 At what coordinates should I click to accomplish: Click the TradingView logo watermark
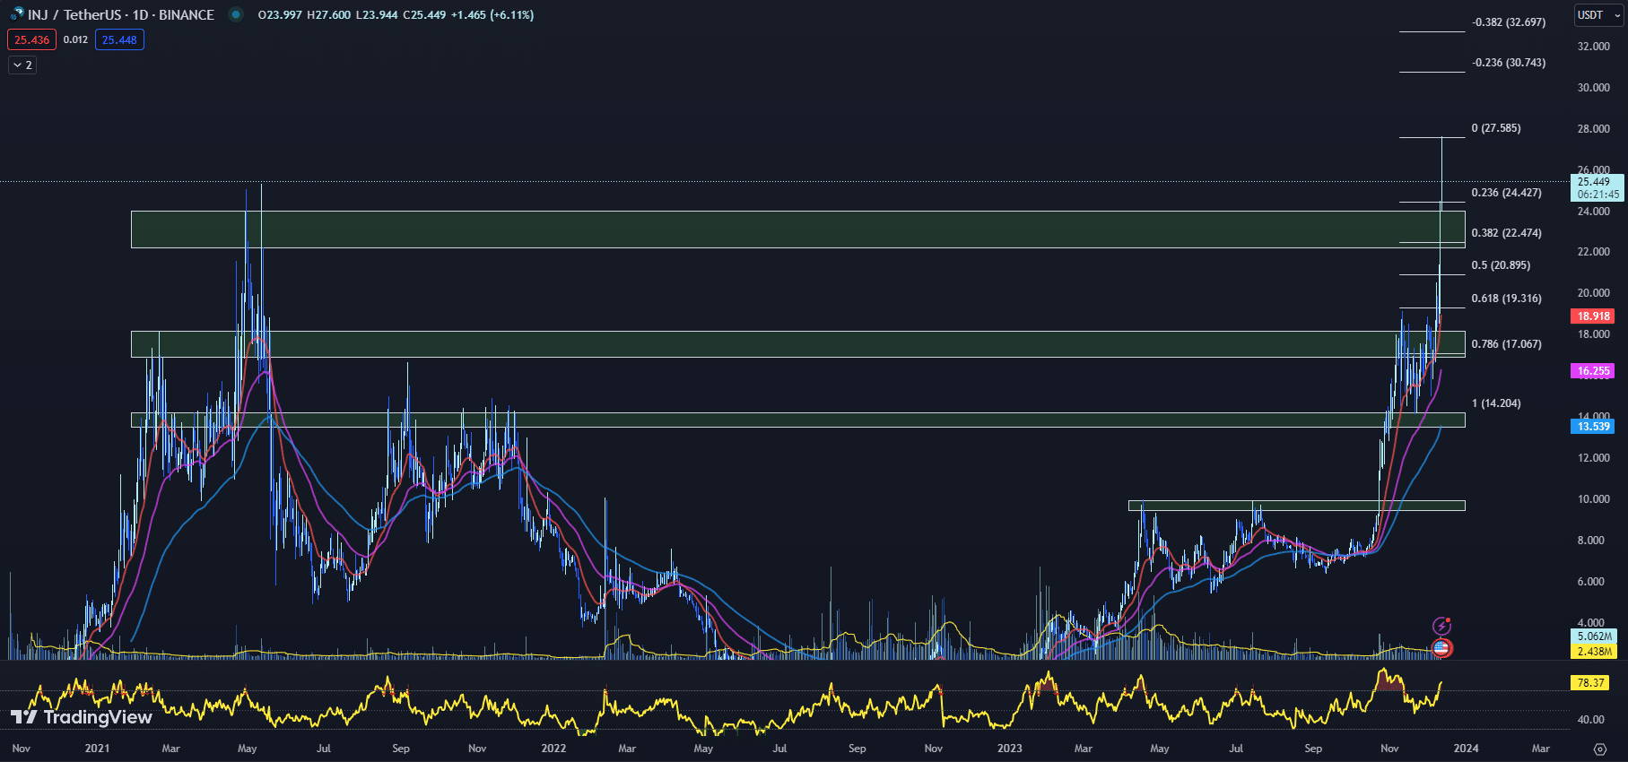pyautogui.click(x=82, y=717)
